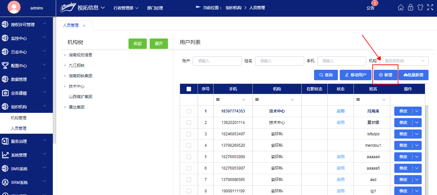This screenshot has width=437, height=195.
Task: Expand 技术中心 tree node
Action: (65, 86)
